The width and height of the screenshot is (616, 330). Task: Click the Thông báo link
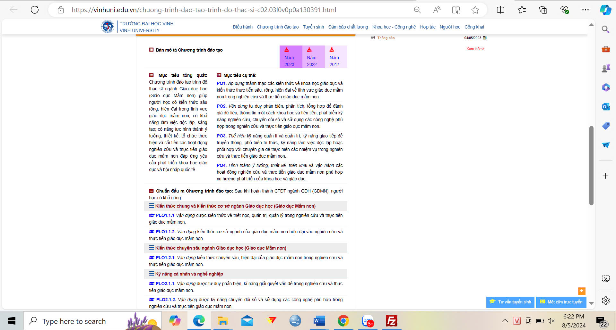386,38
